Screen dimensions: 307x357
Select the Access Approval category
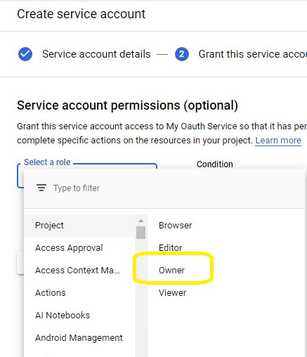tap(79, 248)
